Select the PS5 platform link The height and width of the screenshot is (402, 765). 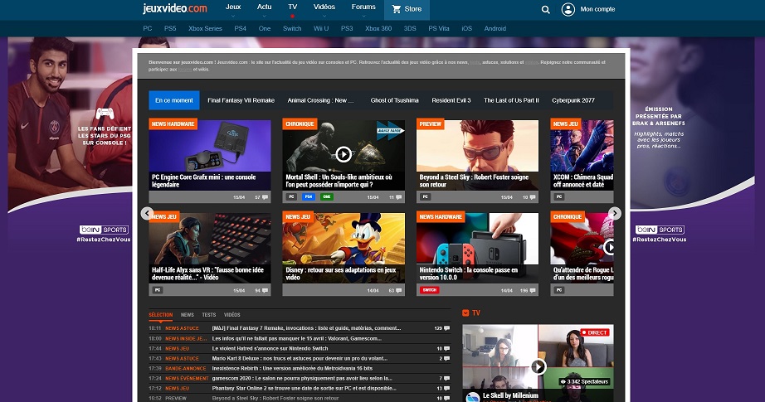[x=170, y=28]
